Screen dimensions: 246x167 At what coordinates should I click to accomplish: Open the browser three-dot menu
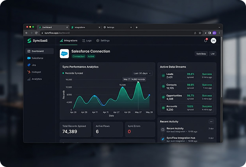pyautogui.click(x=219, y=33)
